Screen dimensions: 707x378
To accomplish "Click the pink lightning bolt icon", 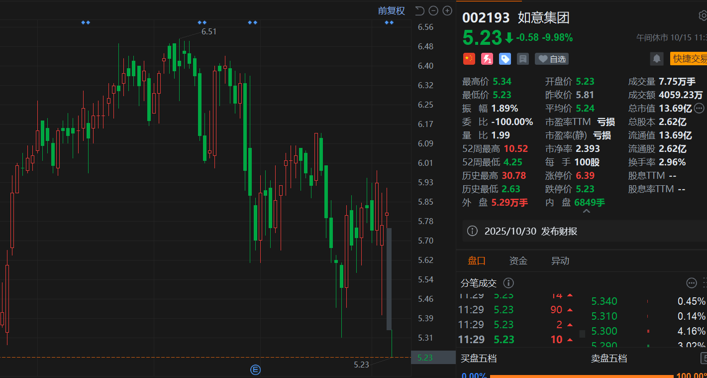I will (487, 59).
